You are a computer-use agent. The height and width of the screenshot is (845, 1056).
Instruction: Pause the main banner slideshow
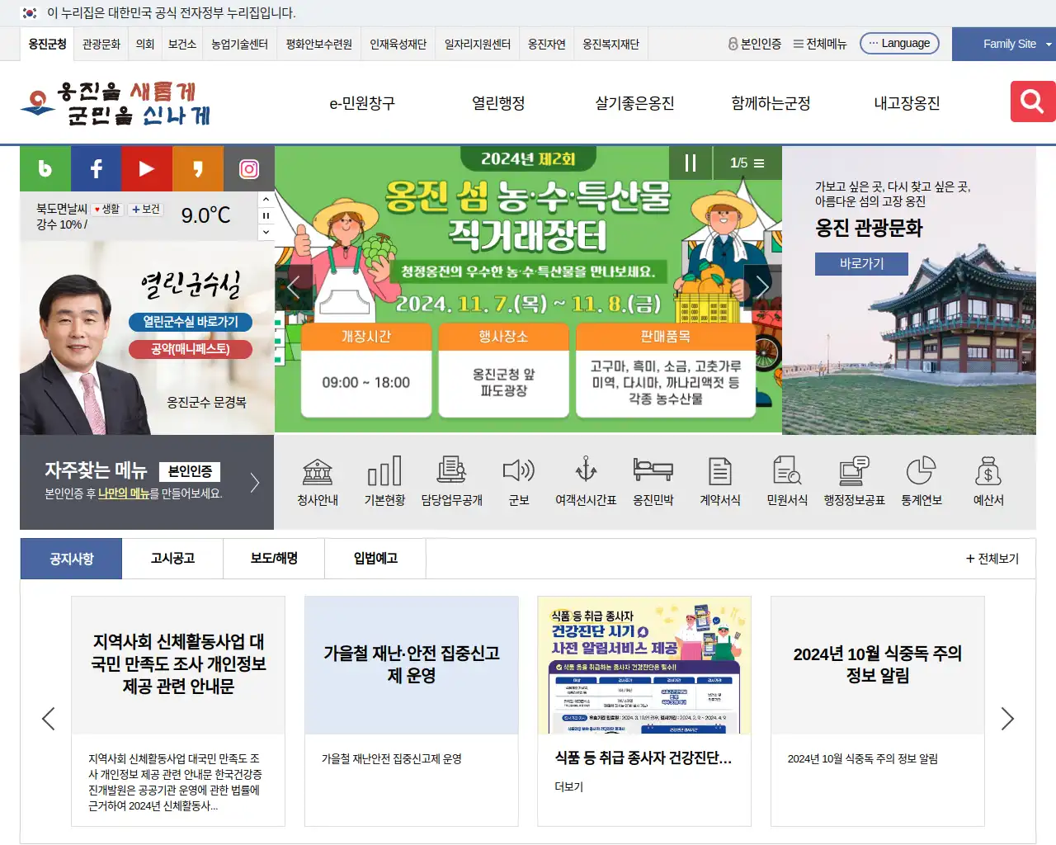tap(691, 163)
